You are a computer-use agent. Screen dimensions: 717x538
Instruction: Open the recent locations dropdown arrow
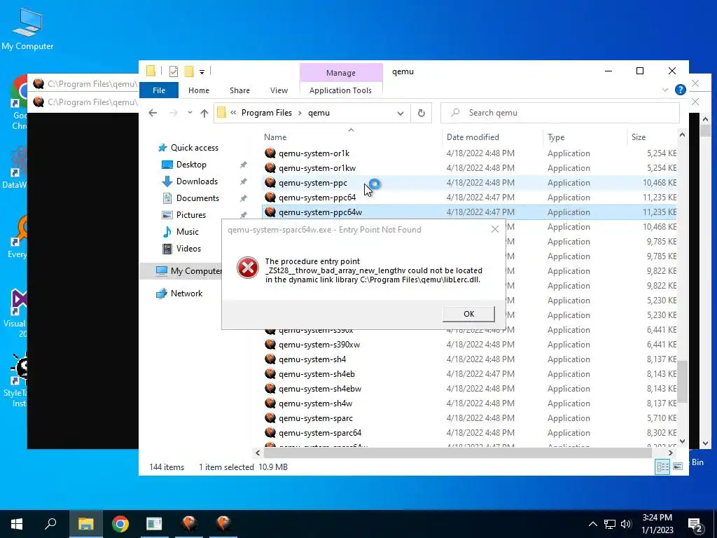[x=190, y=113]
